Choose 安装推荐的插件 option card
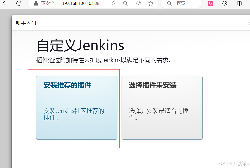Image resolution: width=250 pixels, height=168 pixels. [x=77, y=108]
